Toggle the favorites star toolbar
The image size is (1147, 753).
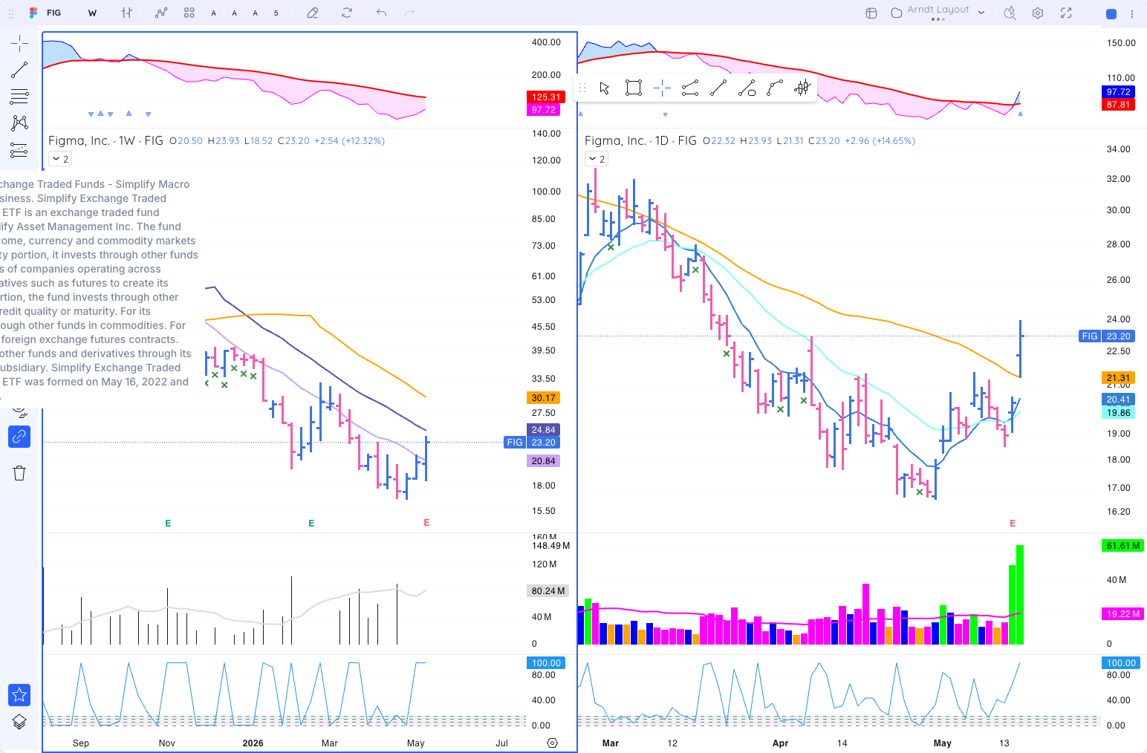click(x=19, y=695)
